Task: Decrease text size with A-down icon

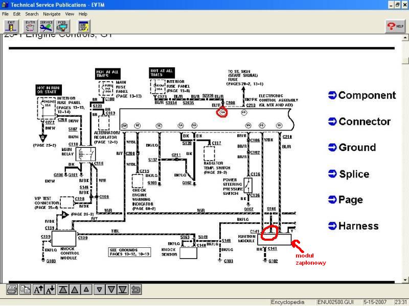Action: click(50, 289)
